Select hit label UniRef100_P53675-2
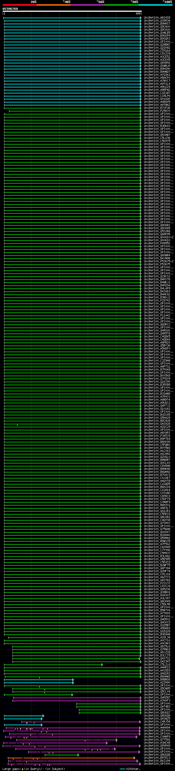The height and width of the screenshot is (771, 175). click(x=159, y=261)
